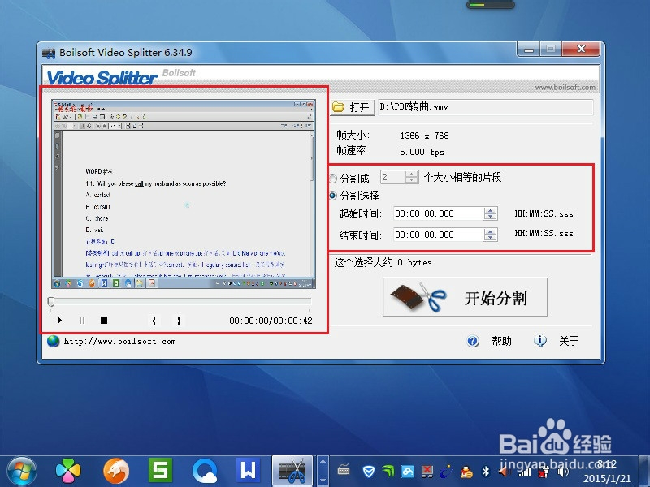Click the scissors and film icon
The width and height of the screenshot is (650, 487).
(x=418, y=297)
